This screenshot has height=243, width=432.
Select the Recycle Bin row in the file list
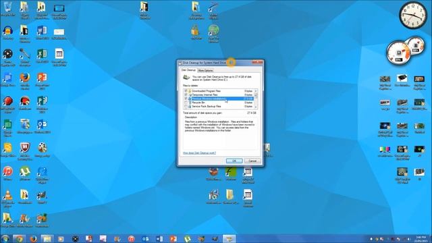coord(219,103)
